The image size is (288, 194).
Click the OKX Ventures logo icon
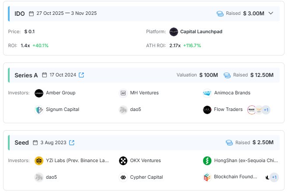click(x=123, y=161)
